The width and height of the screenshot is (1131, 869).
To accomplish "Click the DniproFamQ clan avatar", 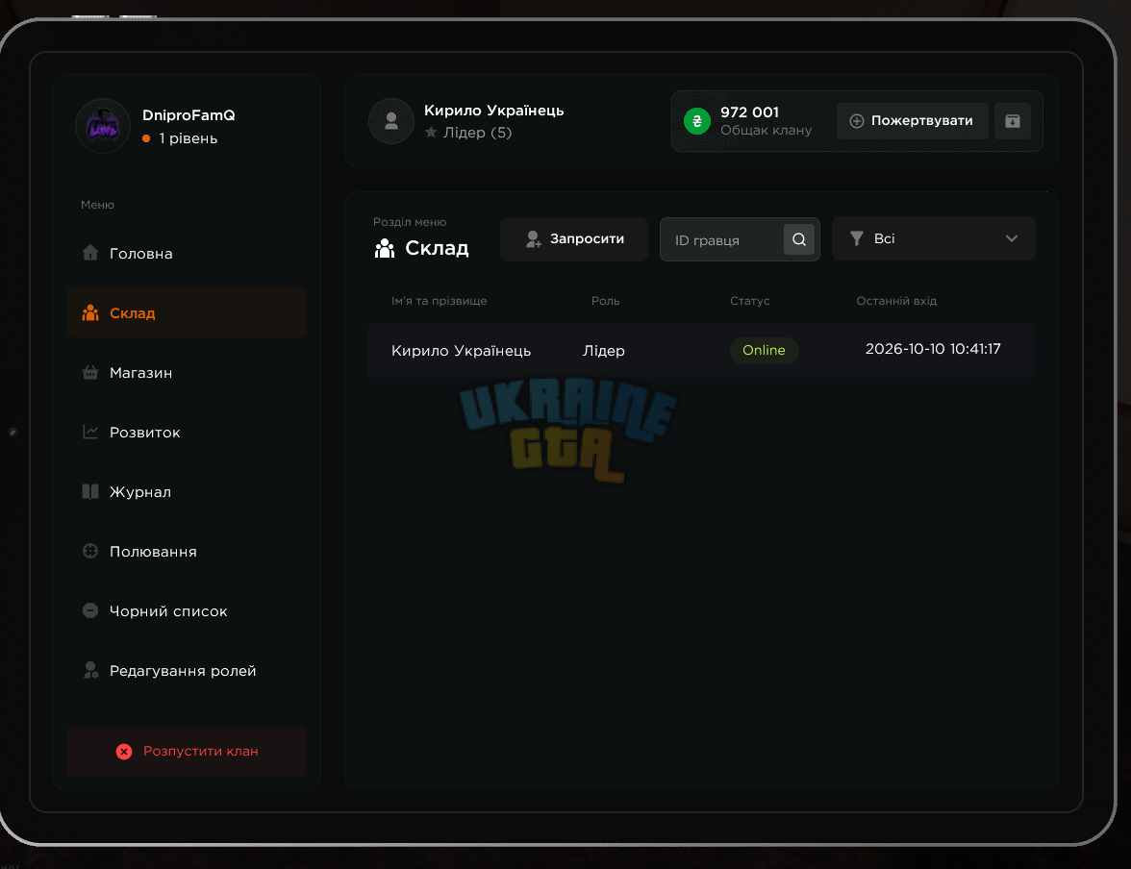I will (x=103, y=126).
